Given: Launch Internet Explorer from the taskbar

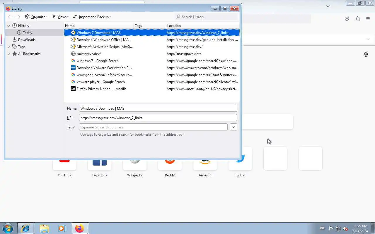Looking at the screenshot, I should click(25, 228).
